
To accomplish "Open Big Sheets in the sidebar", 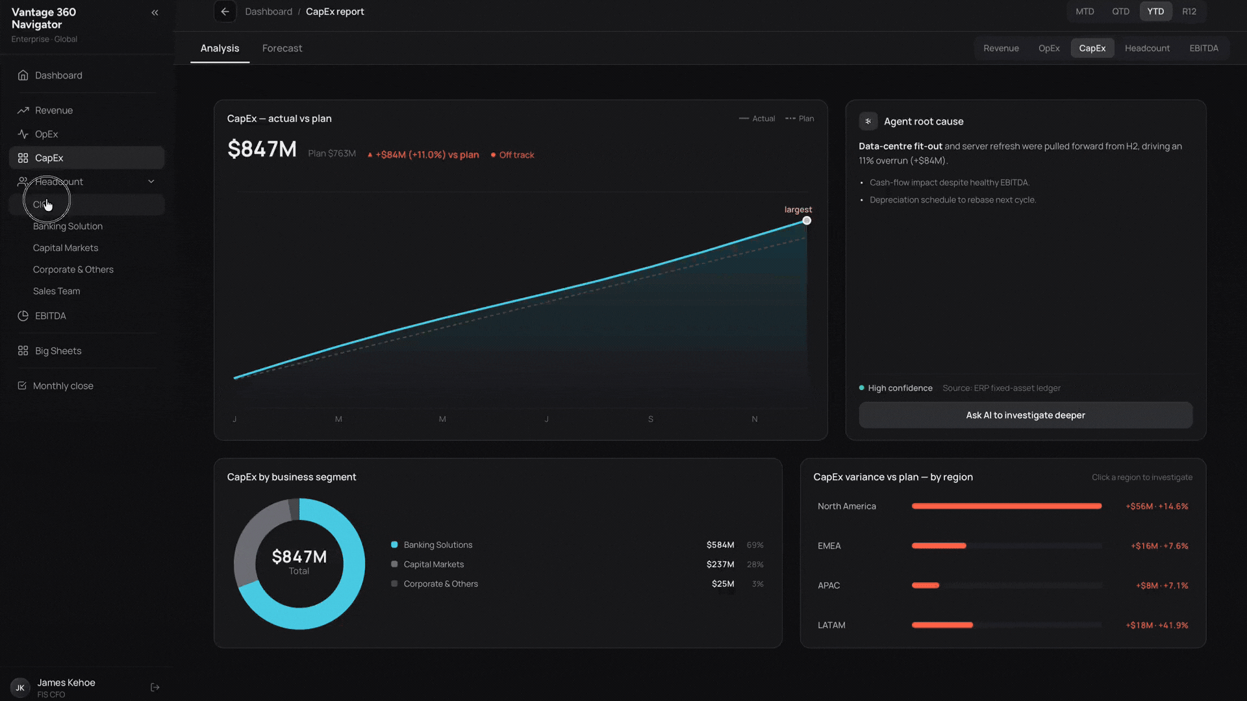I will (86, 351).
